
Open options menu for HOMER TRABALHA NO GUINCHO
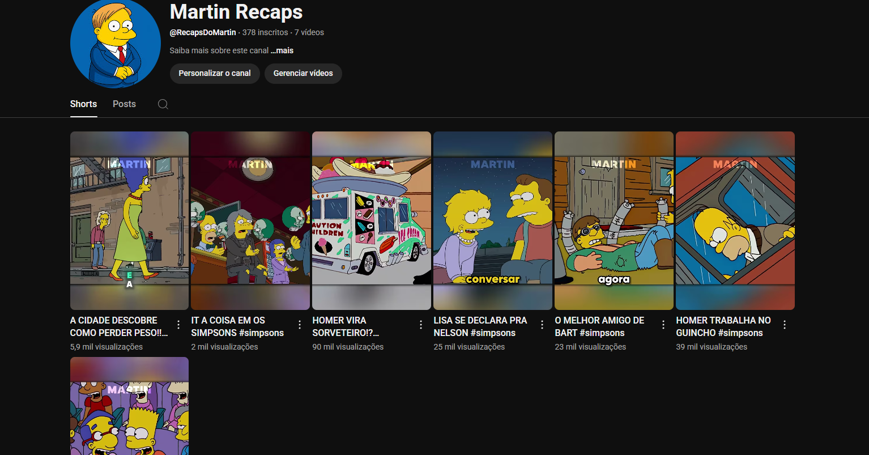[x=785, y=325]
